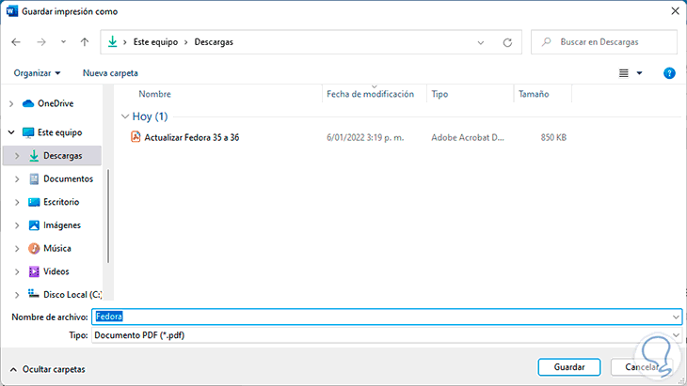Expand the Disco Local (C:) node
The height and width of the screenshot is (386, 687).
(x=17, y=295)
